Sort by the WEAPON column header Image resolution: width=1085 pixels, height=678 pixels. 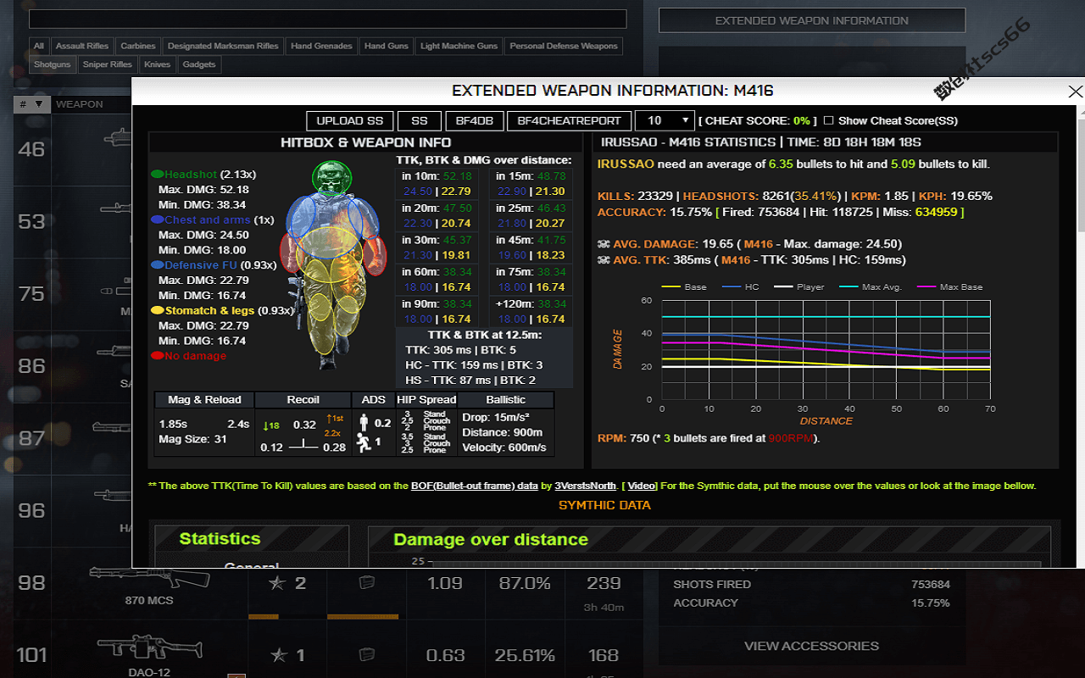coord(80,104)
